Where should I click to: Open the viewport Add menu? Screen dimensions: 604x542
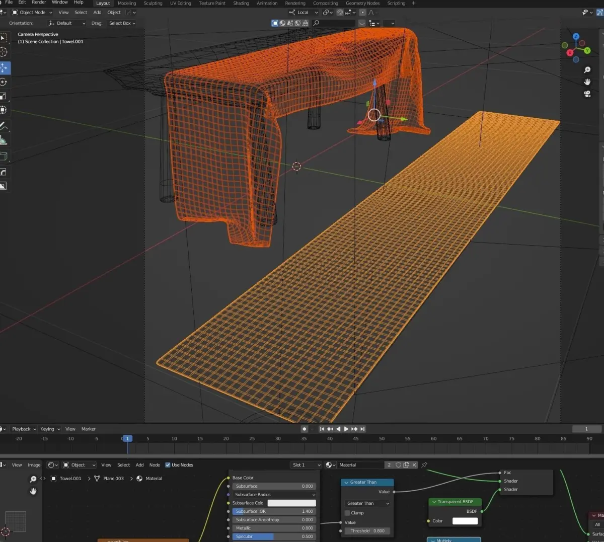[97, 13]
